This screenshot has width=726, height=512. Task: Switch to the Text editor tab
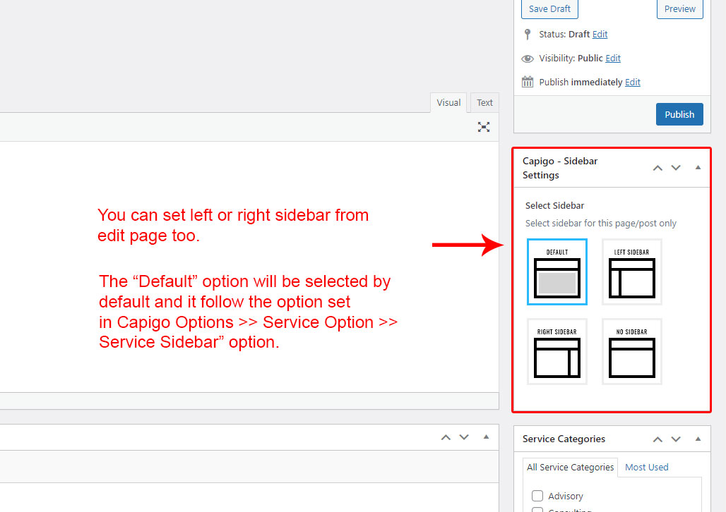484,102
